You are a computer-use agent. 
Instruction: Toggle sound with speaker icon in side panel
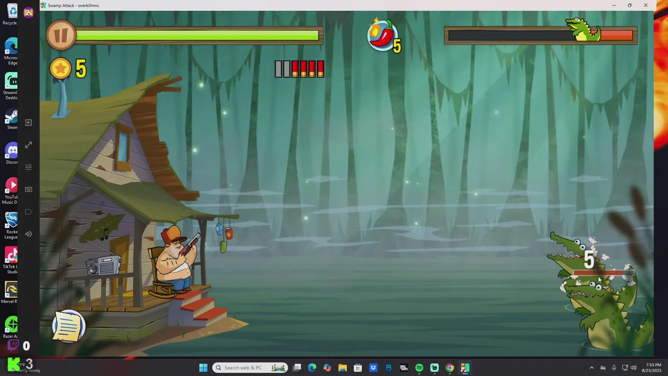coord(28,233)
